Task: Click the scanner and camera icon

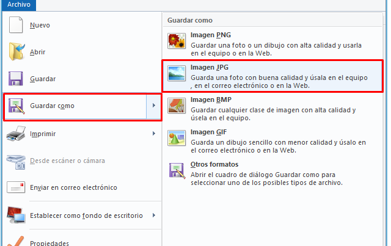Action: pyautogui.click(x=16, y=162)
